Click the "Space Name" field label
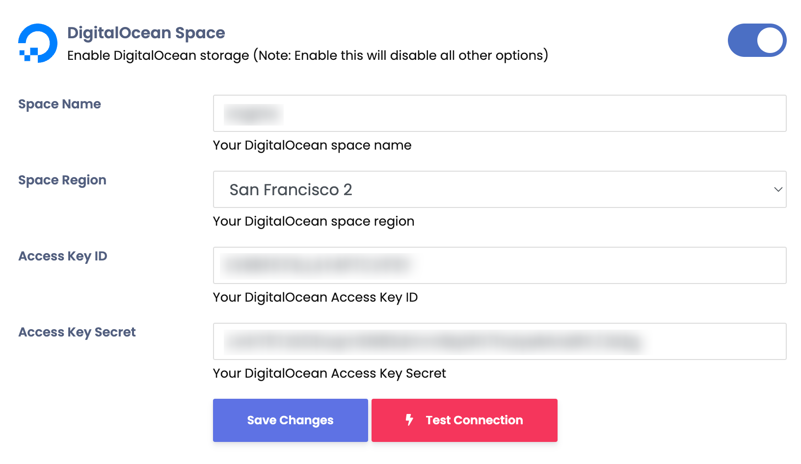 [x=59, y=104]
